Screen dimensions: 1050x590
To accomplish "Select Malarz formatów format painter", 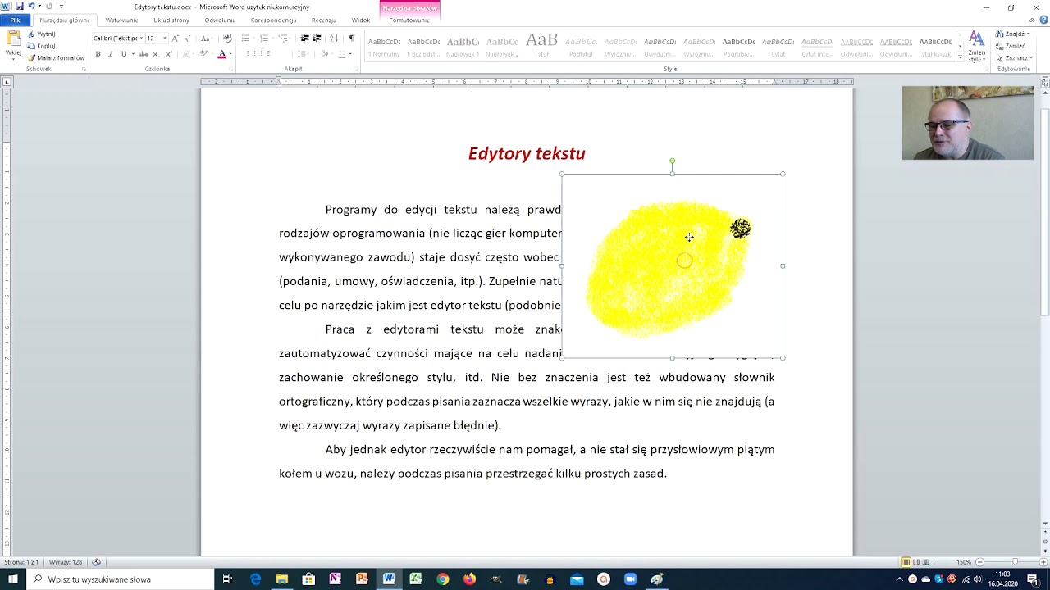I will 56,58.
